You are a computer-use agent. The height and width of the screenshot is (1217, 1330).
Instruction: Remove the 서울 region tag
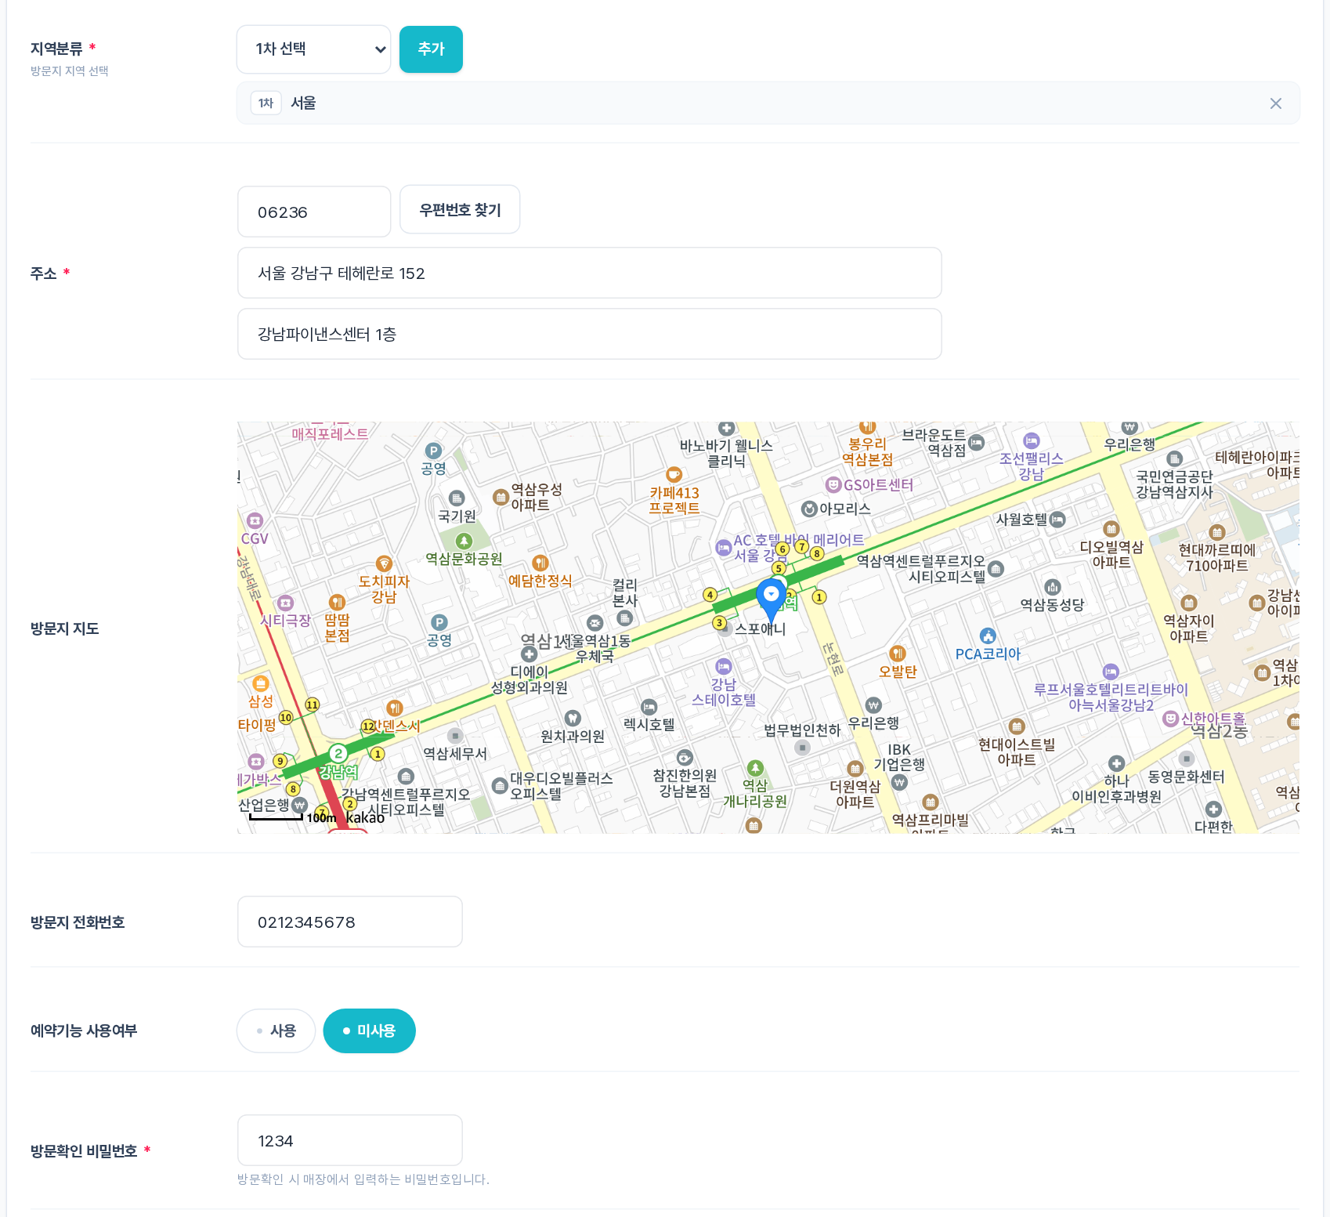tap(1276, 103)
